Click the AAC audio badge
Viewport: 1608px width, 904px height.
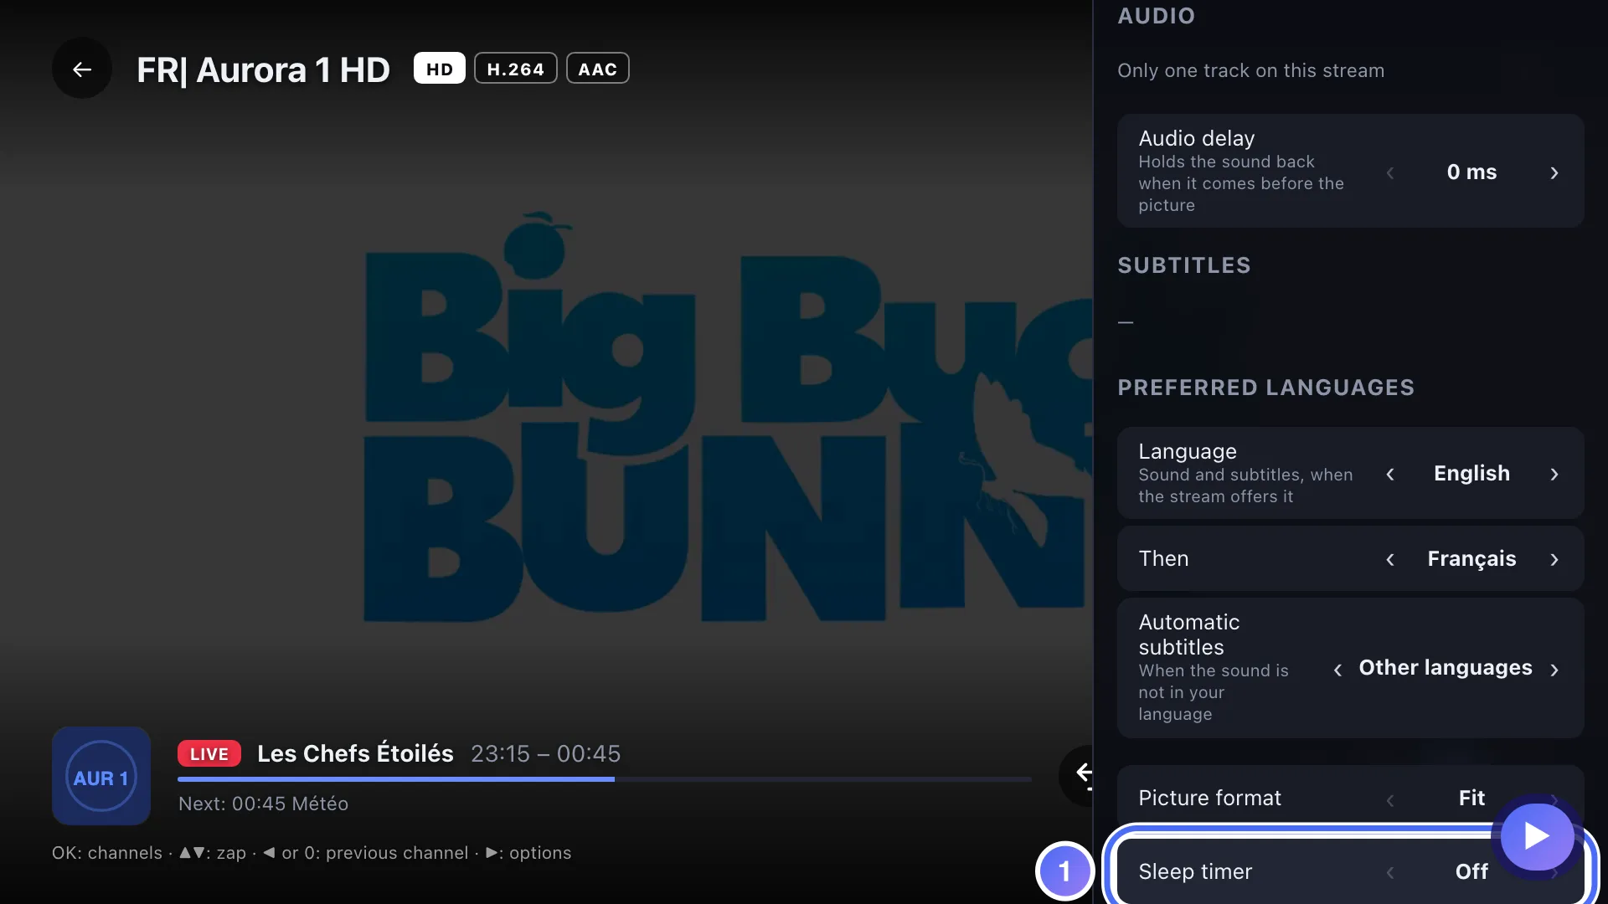point(598,69)
